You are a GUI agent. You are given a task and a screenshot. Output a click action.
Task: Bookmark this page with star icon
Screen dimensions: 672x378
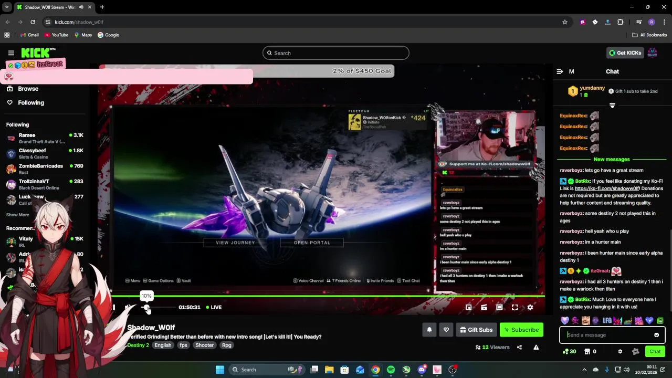pyautogui.click(x=565, y=22)
